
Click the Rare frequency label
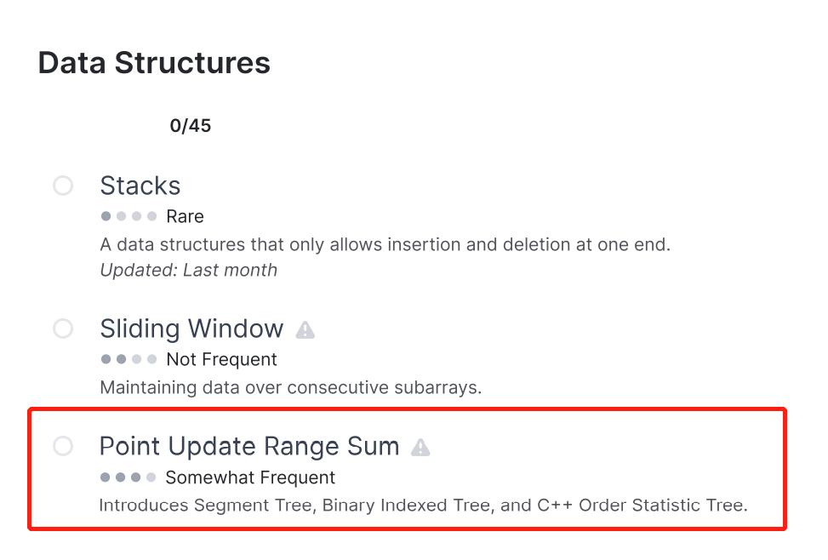click(x=185, y=216)
